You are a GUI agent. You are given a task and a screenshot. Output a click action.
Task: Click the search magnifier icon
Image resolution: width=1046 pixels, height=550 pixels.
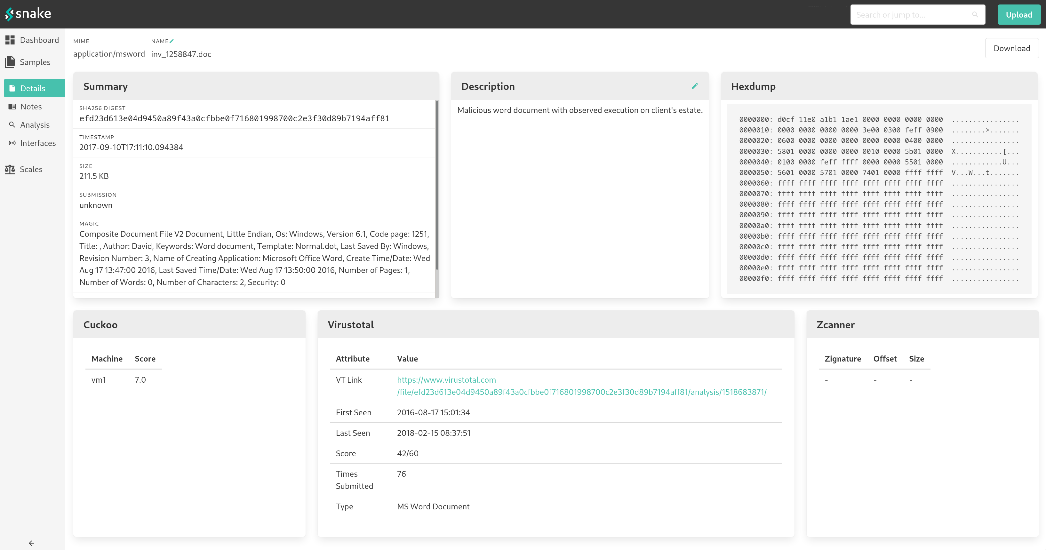click(975, 15)
